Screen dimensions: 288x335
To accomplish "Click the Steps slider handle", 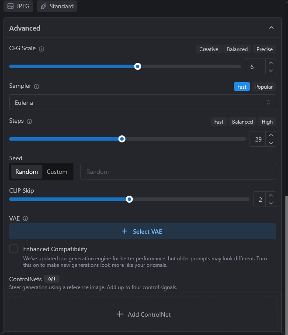I will point(122,139).
